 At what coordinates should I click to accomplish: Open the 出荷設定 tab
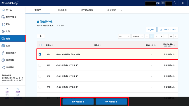point(112,10)
